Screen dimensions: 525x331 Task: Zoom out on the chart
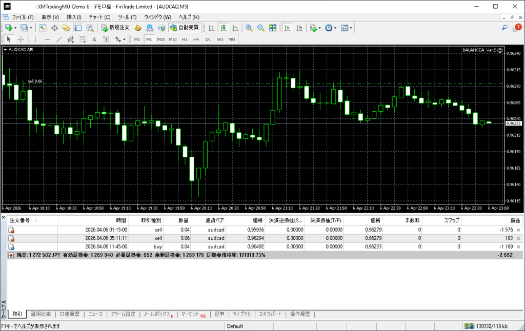[x=260, y=28]
